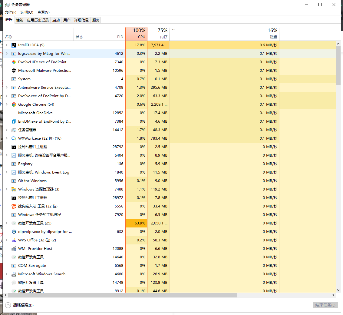Expand the WXWork.exe (32 位) (16) group
Image resolution: width=343 pixels, height=315 pixels.
pos(7,138)
